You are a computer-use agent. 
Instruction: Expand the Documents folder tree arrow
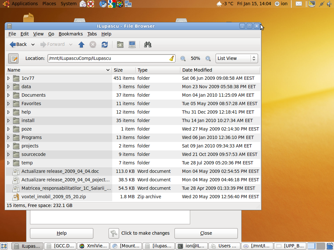tap(8, 95)
